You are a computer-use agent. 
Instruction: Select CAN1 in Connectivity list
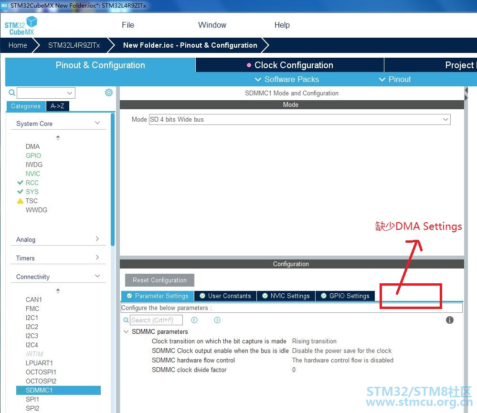pos(34,299)
